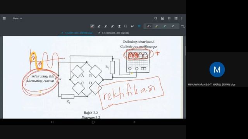Select the eraser tool
Viewport: 248px width, 139px height.
(x=119, y=26)
